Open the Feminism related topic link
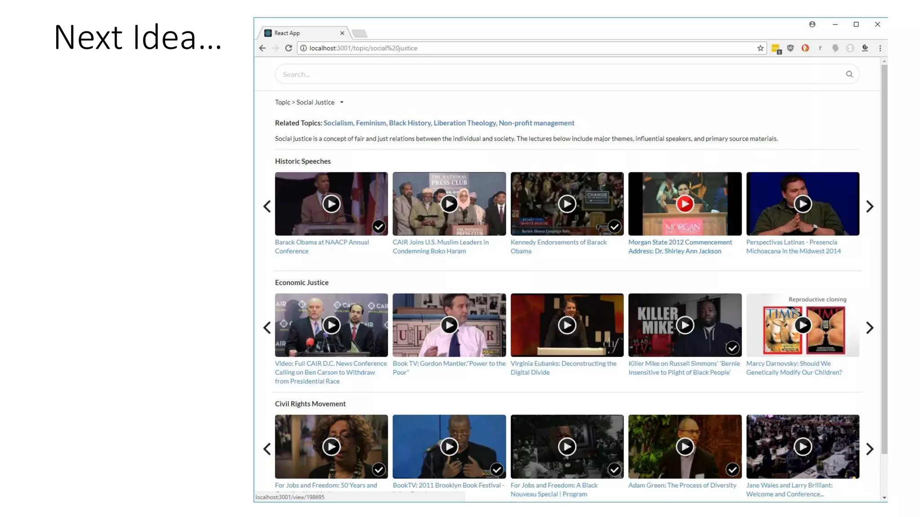The width and height of the screenshot is (920, 517). coord(371,123)
